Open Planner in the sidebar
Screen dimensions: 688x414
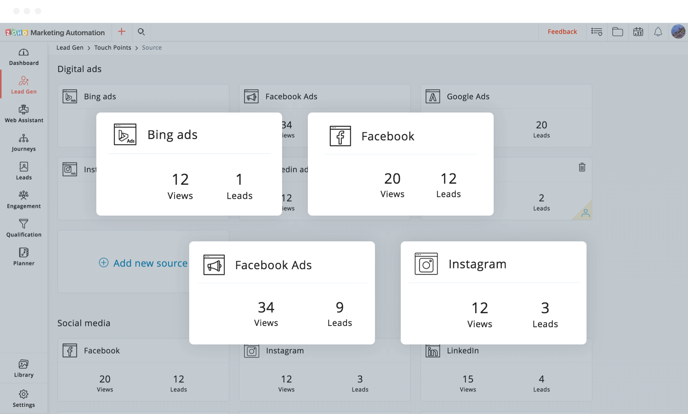(x=24, y=257)
